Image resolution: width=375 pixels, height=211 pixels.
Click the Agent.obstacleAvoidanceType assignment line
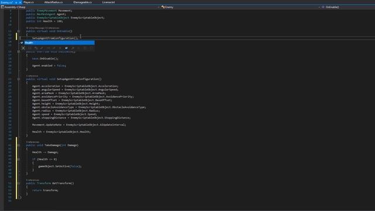pyautogui.click(x=89, y=107)
